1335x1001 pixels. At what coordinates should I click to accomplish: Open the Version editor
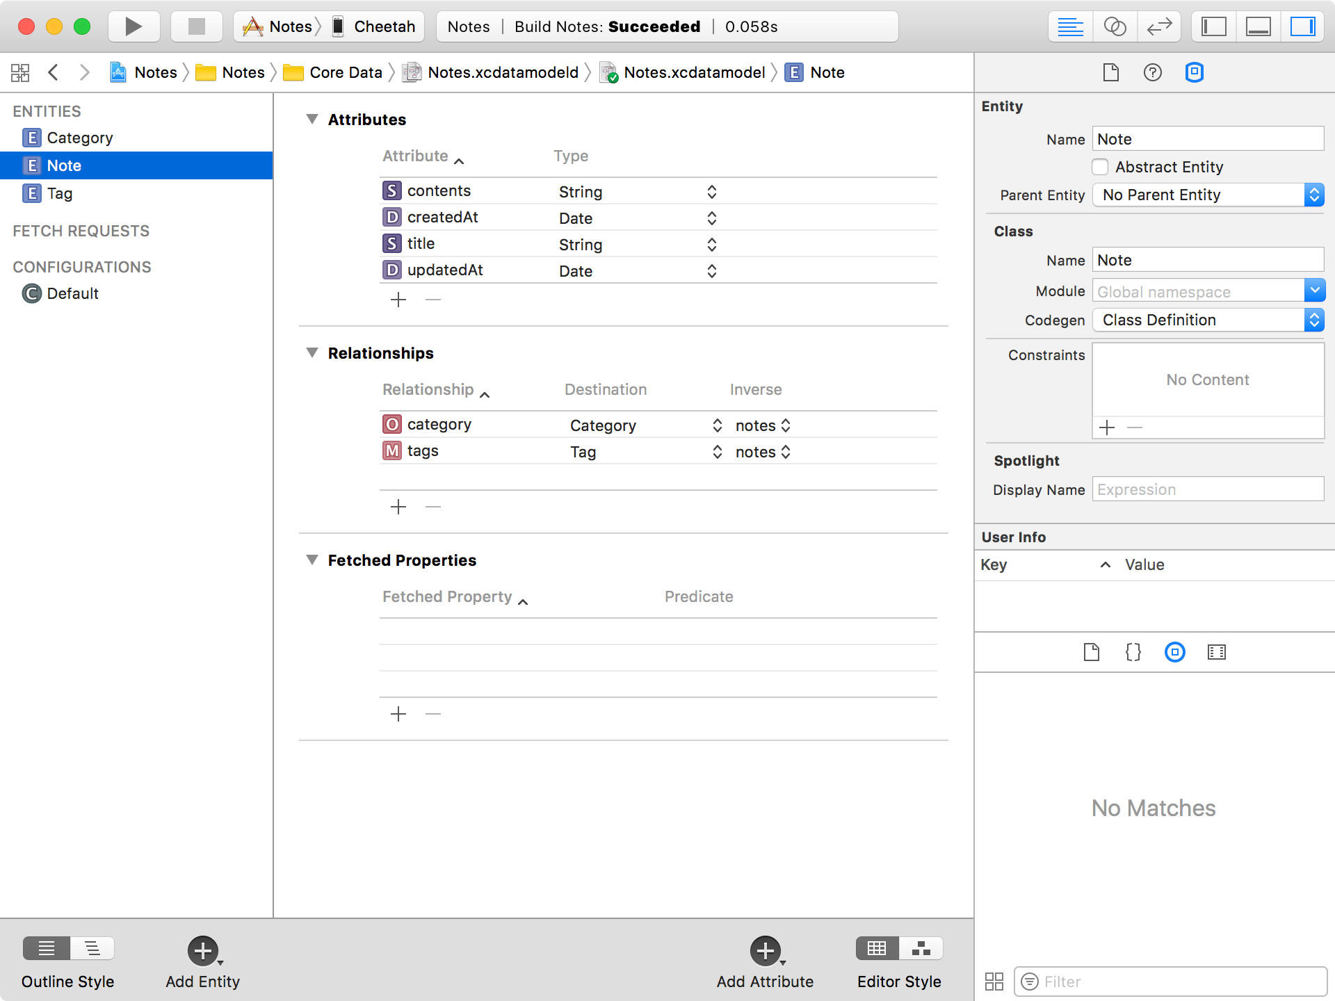tap(1159, 26)
